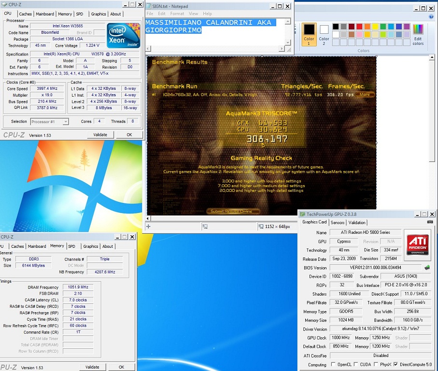Click the BIOS Version field in GPU-Z
This screenshot has width=438, height=371.
point(375,267)
